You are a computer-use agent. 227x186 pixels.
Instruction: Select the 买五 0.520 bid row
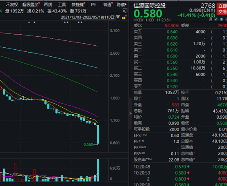(179, 86)
